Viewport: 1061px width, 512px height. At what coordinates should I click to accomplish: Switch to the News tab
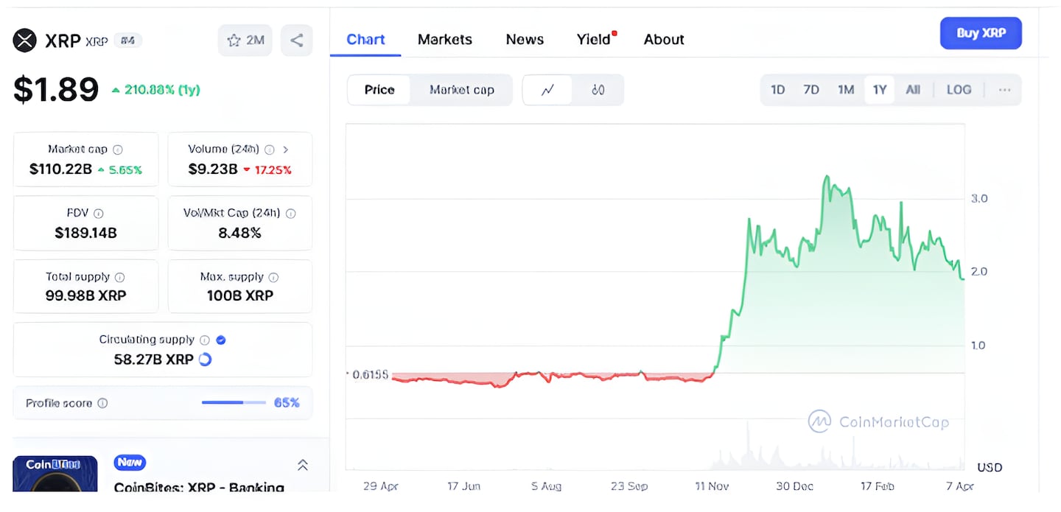[525, 40]
